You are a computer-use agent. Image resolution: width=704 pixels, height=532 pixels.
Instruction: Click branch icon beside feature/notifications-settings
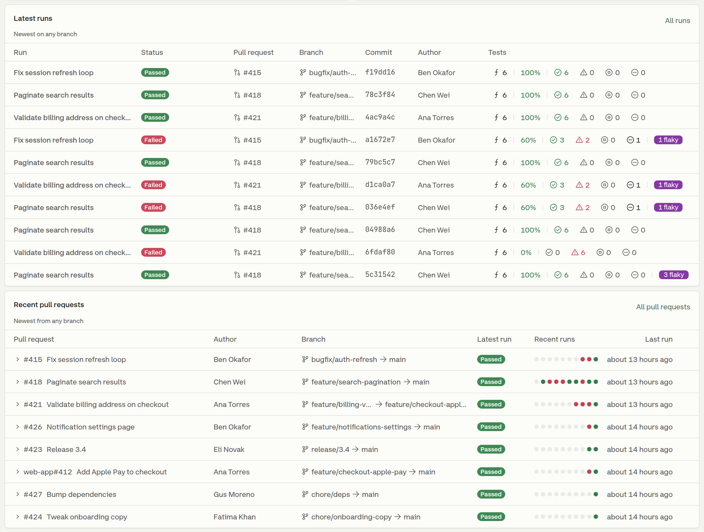pos(305,426)
